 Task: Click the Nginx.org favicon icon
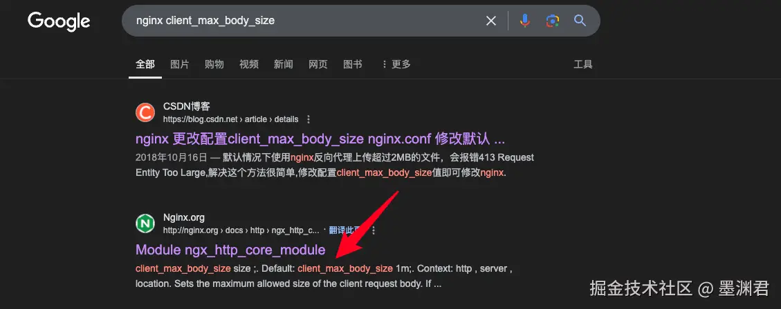tap(145, 223)
